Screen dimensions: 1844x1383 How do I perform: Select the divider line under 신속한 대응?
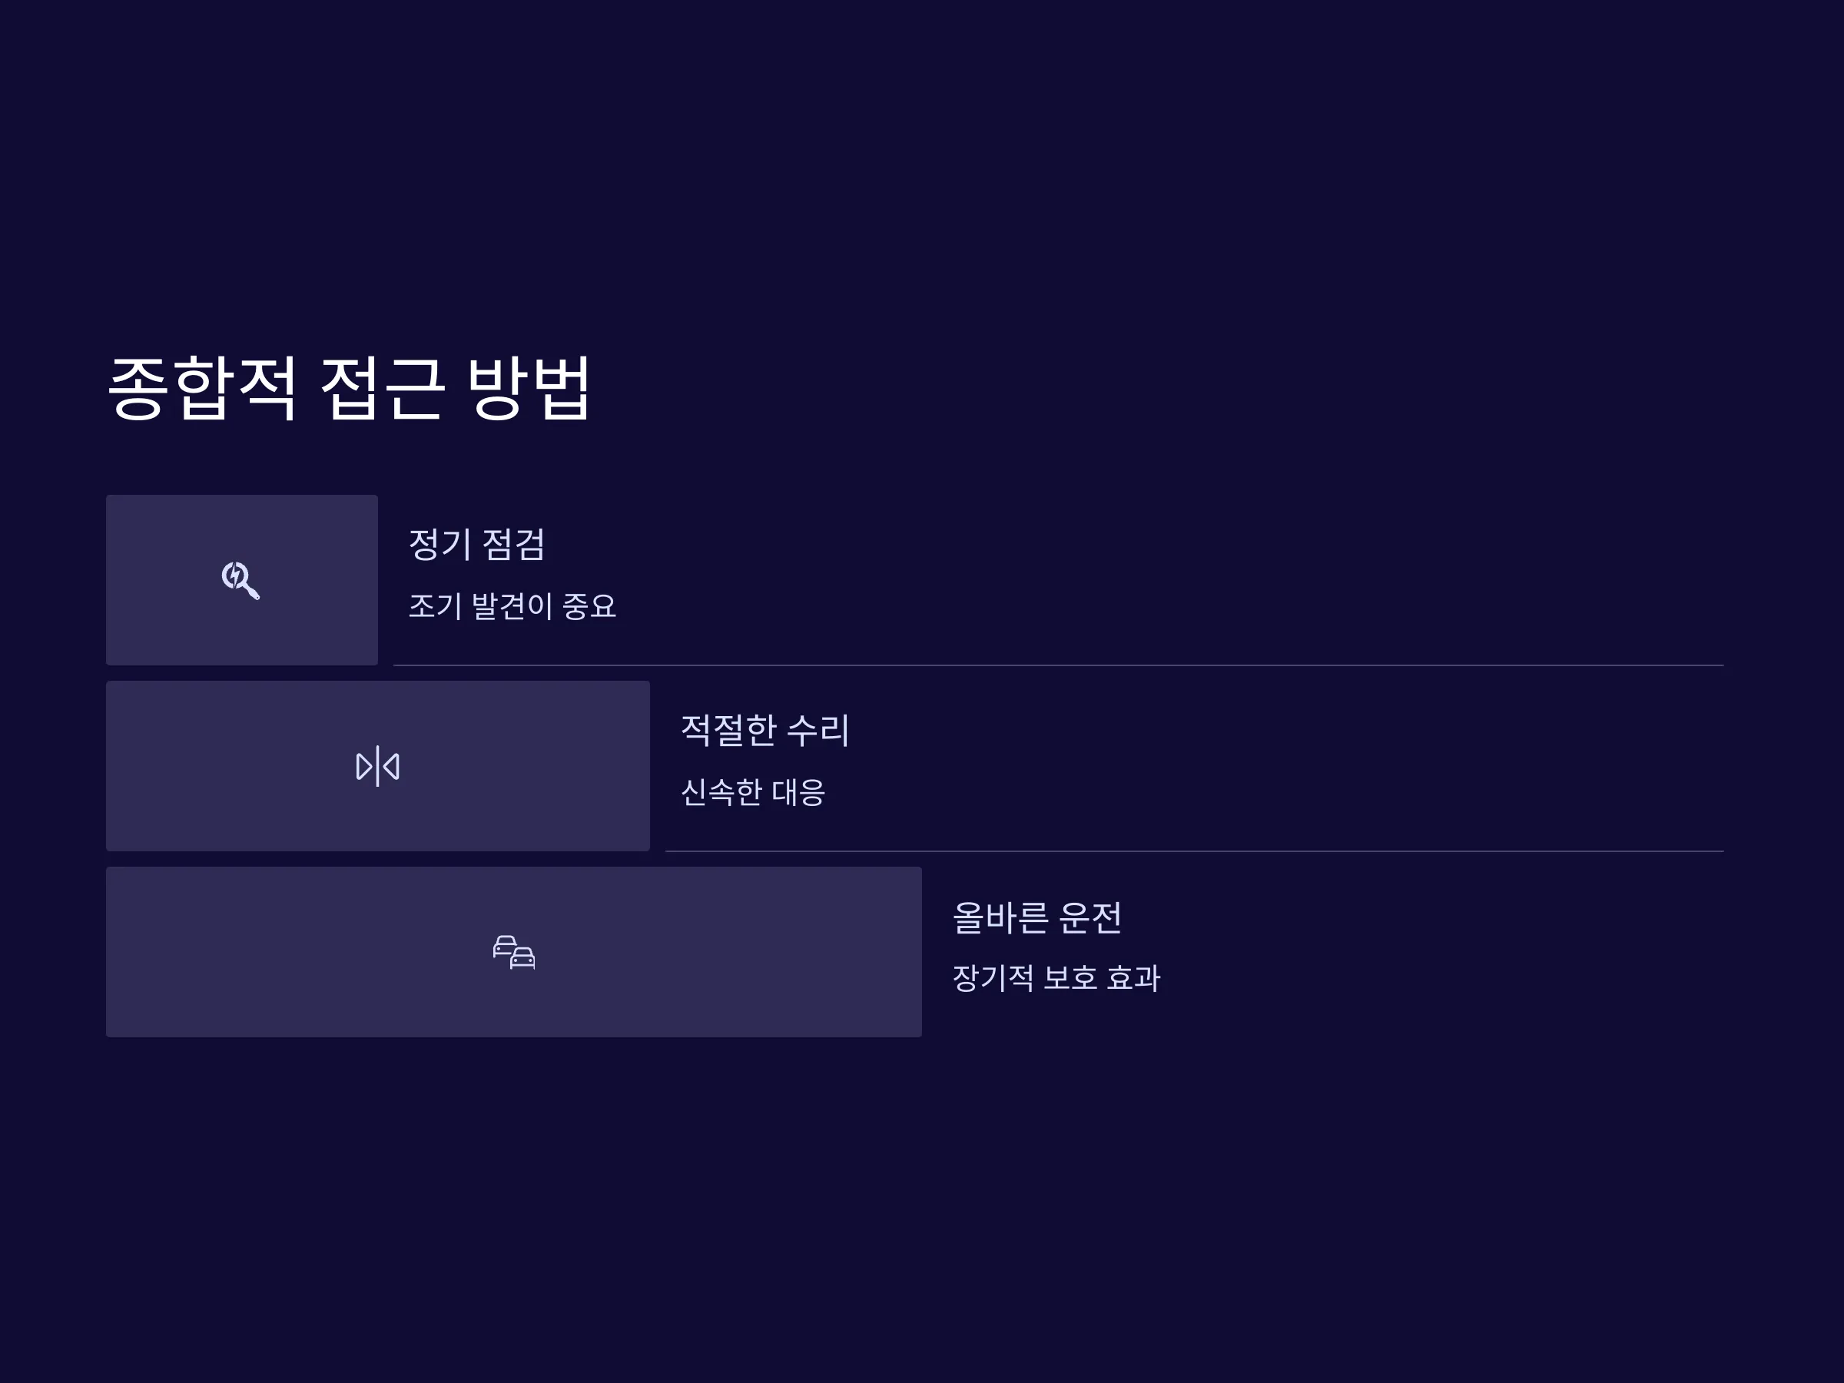tap(1195, 851)
